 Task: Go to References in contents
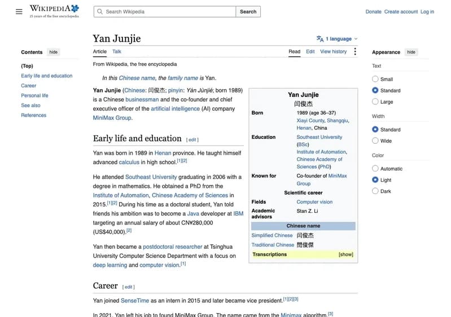pyautogui.click(x=33, y=115)
